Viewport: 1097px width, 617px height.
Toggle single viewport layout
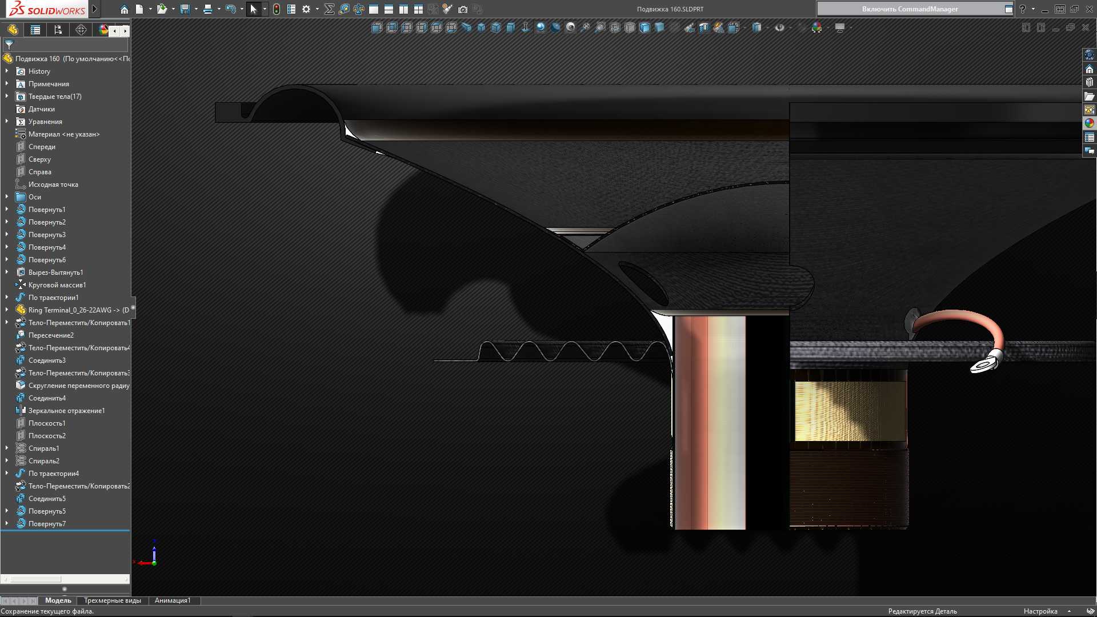(x=374, y=9)
